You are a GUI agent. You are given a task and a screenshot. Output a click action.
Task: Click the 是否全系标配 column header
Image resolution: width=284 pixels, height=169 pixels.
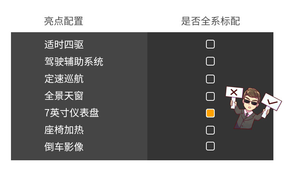coord(211,21)
